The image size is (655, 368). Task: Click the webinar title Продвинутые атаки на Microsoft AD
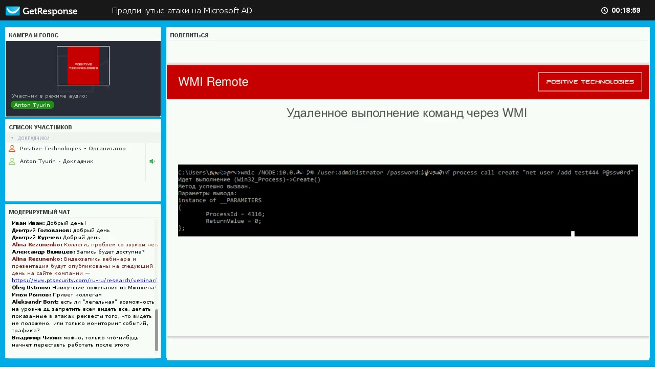182,11
